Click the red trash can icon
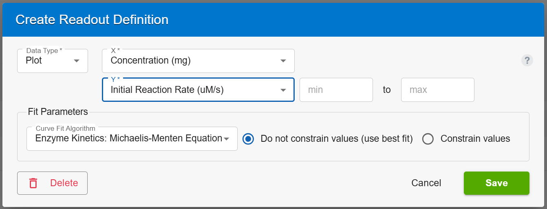547x209 pixels. 33,183
